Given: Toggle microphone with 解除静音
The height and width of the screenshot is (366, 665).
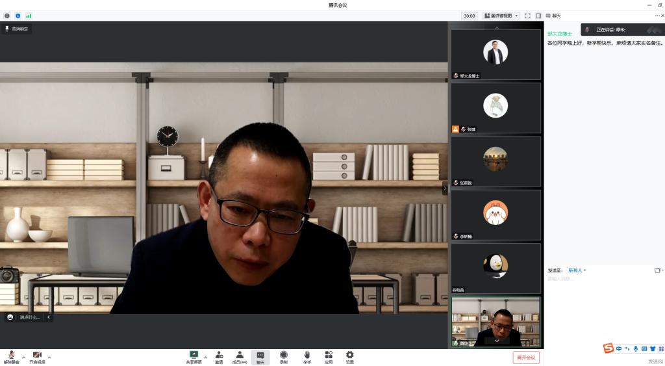Looking at the screenshot, I should tap(12, 356).
